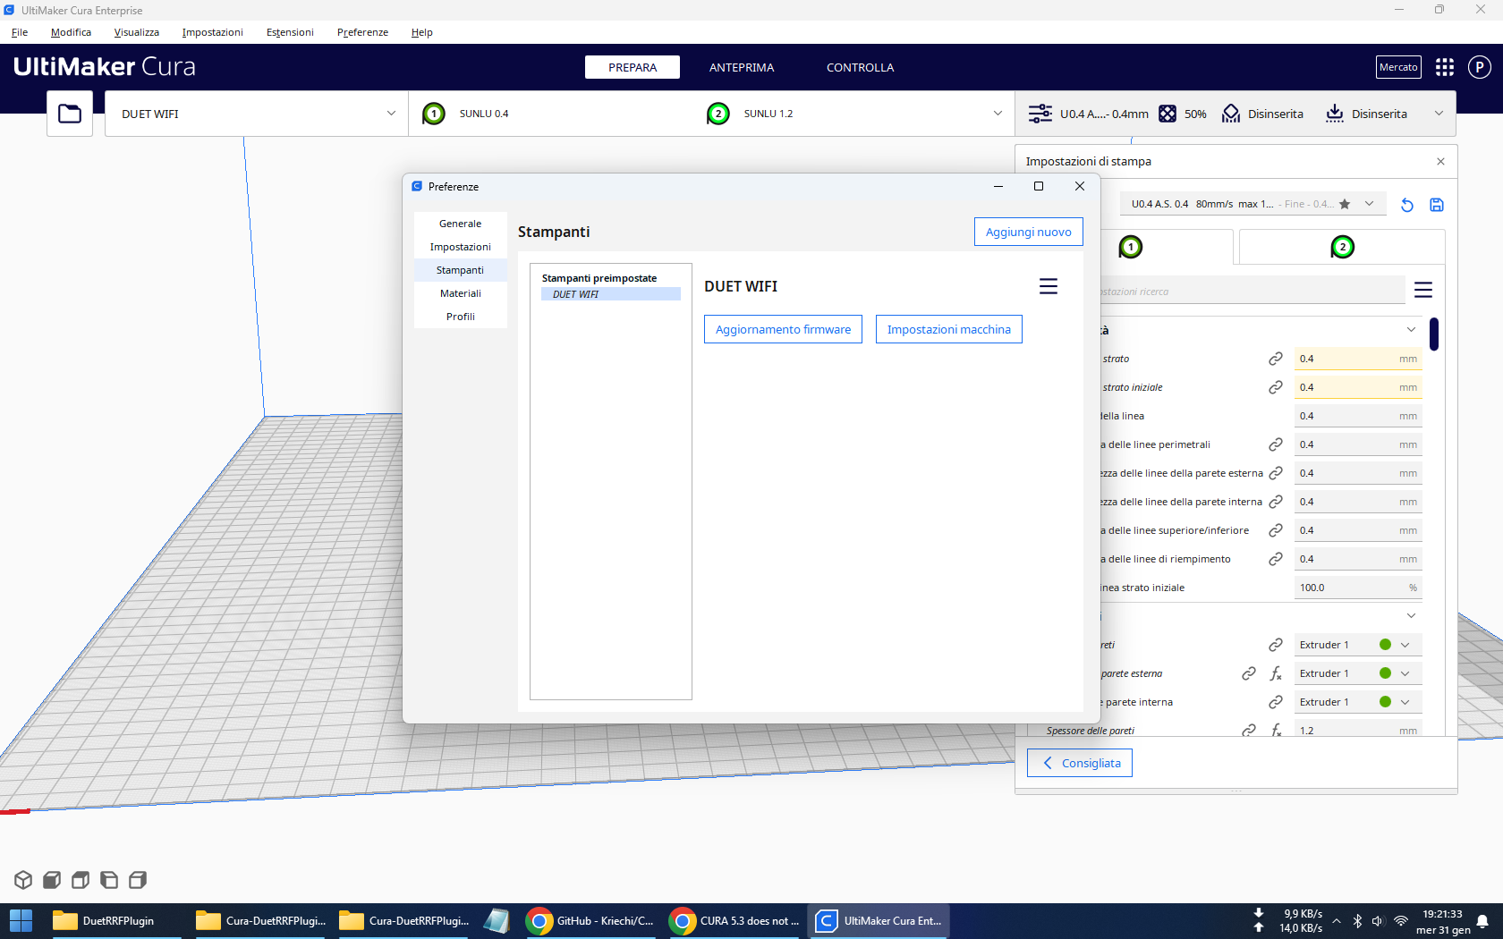Viewport: 1503px width, 939px height.
Task: Open file with the folder icon
Action: (x=70, y=114)
